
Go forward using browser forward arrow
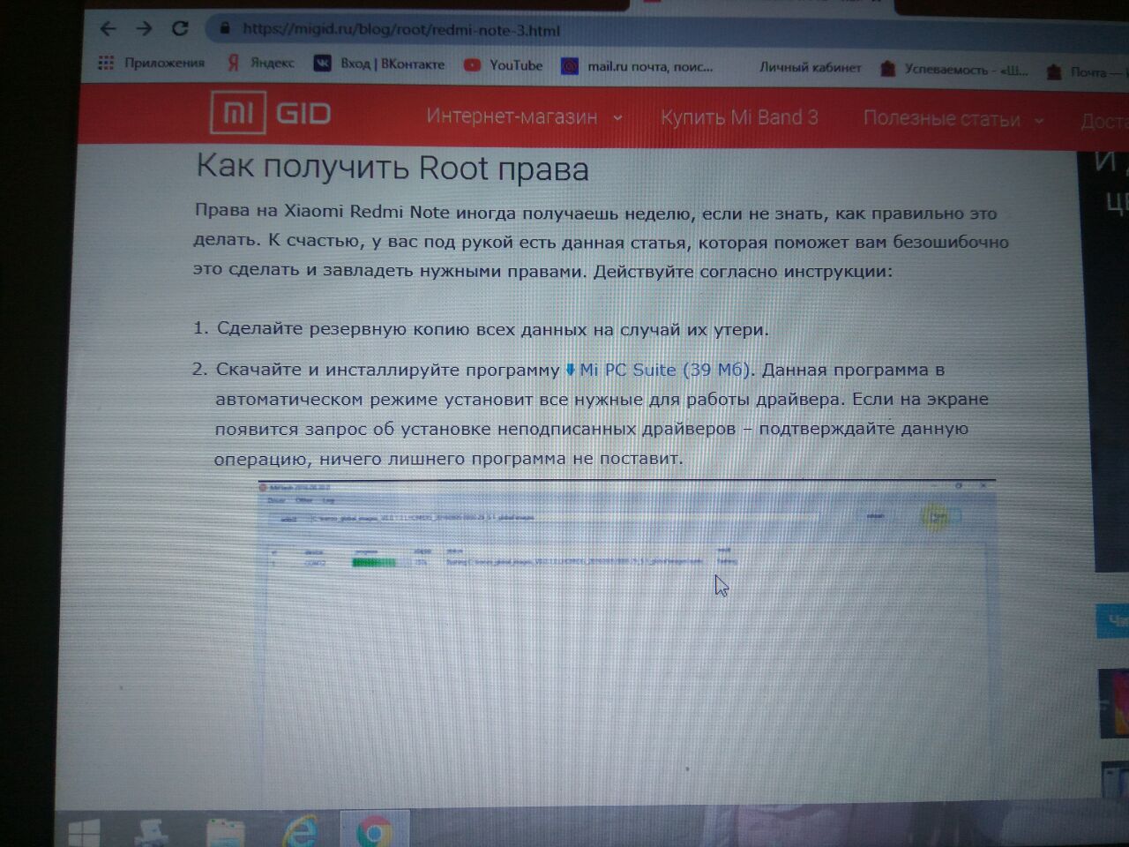click(144, 28)
